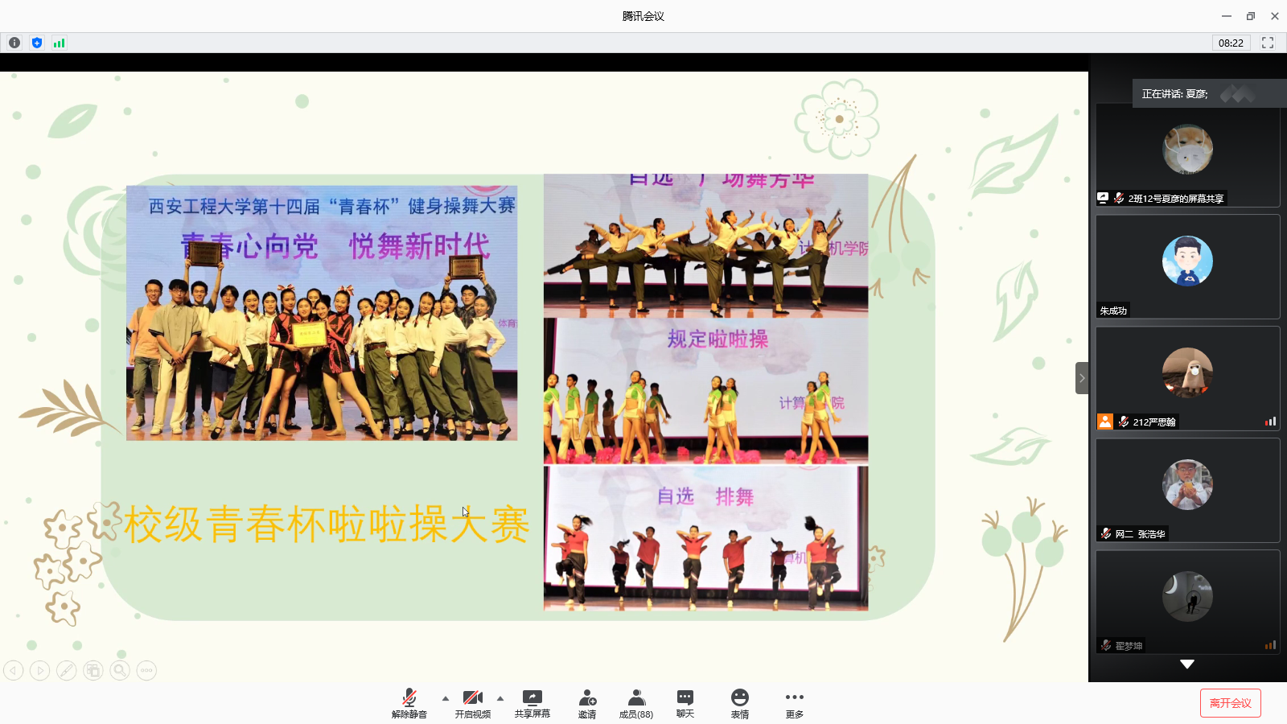1287x724 pixels.
Task: Open video options arrow beside the camera
Action: coord(500,698)
